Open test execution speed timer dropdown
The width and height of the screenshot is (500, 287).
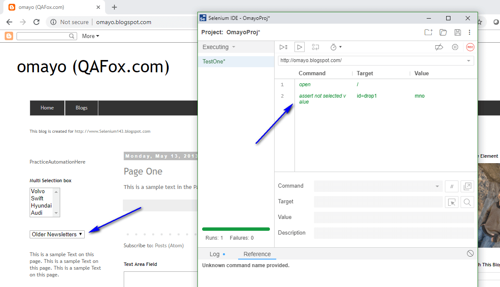336,47
